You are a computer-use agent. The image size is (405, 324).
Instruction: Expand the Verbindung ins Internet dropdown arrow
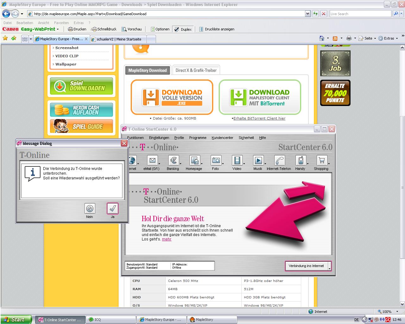tap(329, 268)
